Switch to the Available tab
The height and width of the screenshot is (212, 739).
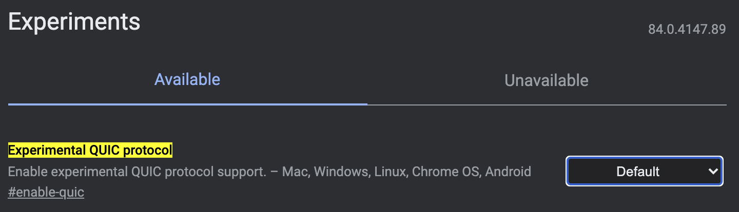click(187, 80)
